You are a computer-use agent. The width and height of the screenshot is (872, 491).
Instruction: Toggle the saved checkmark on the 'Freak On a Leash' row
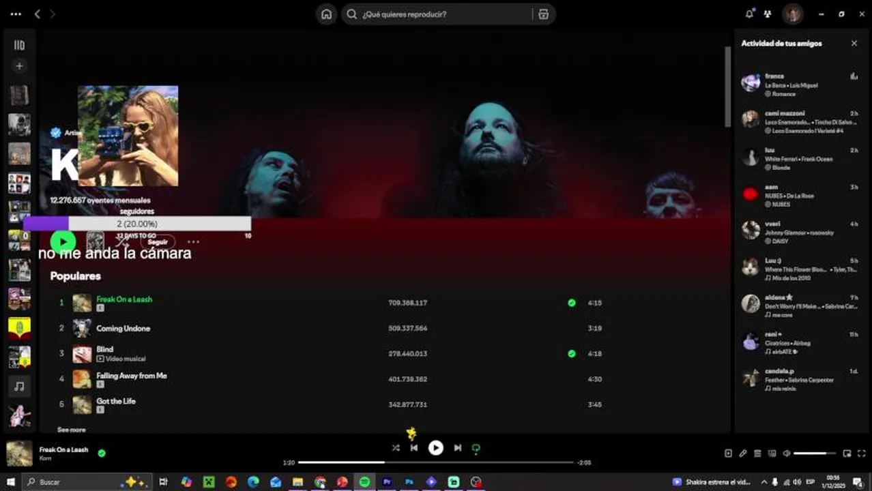572,303
